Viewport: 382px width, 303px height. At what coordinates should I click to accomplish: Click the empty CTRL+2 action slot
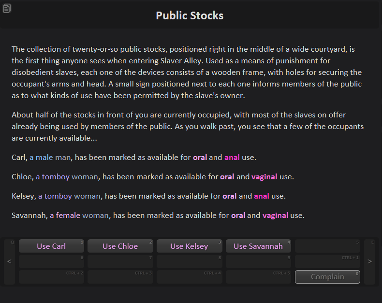(x=52, y=277)
